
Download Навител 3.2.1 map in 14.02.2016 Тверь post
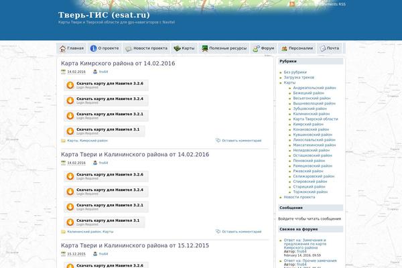(106, 207)
